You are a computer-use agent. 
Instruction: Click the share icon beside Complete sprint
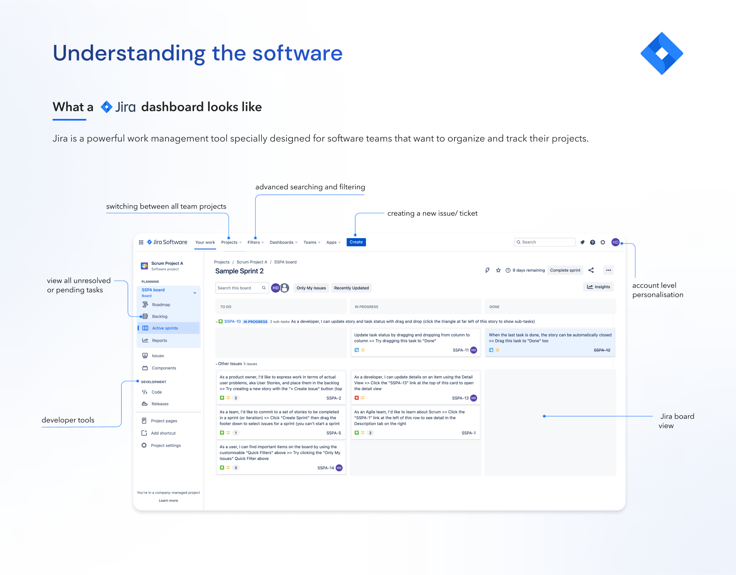click(x=591, y=270)
